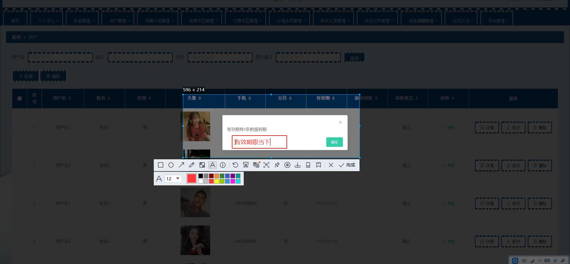Click the current red color preview swatch

click(191, 179)
